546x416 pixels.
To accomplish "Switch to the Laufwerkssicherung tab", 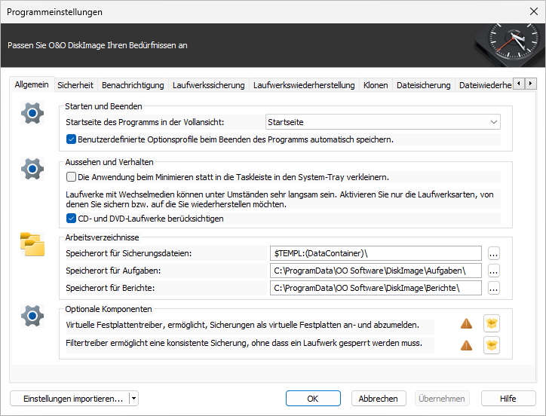I will click(209, 85).
